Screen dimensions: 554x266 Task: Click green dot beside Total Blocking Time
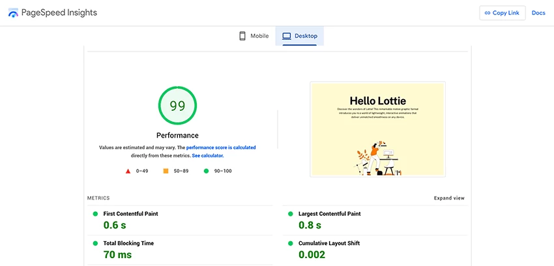click(x=95, y=243)
